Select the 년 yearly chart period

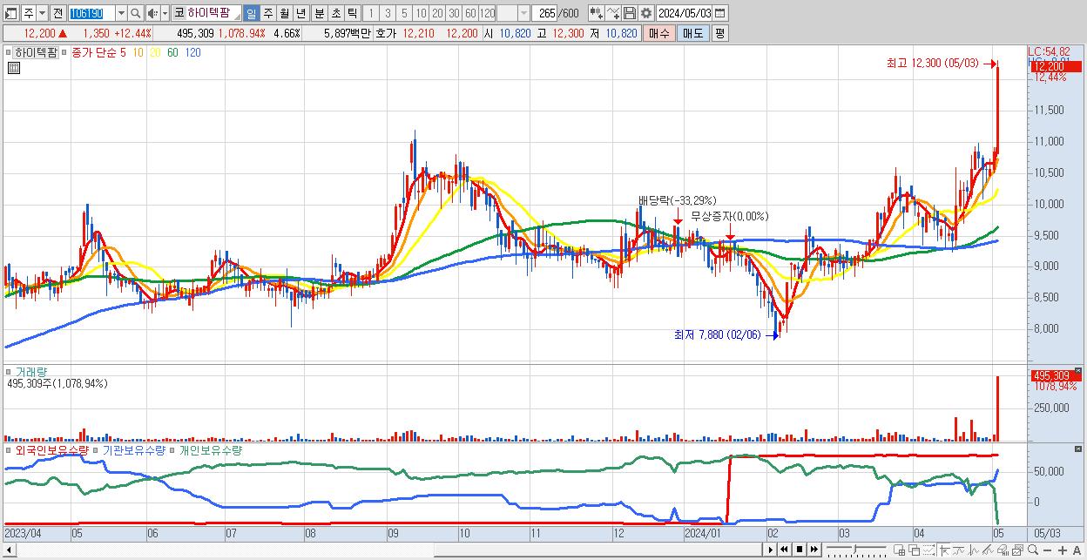(300, 13)
